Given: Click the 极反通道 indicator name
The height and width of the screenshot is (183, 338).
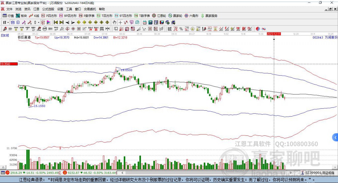Looking at the screenshot, I should (x=24, y=37).
